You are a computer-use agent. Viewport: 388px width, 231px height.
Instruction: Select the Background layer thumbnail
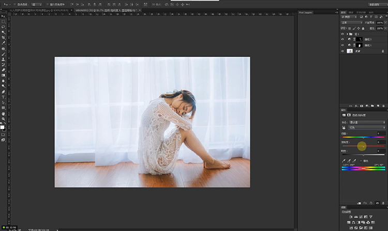(x=350, y=51)
